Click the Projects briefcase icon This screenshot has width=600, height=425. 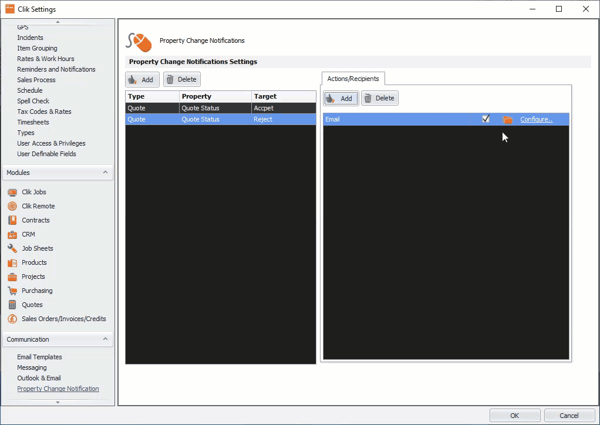pyautogui.click(x=12, y=277)
